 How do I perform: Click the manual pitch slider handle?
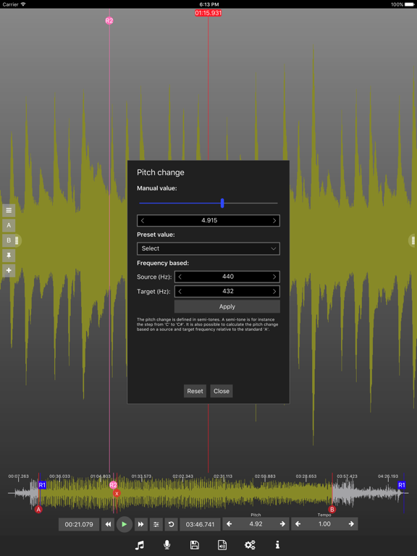[222, 203]
